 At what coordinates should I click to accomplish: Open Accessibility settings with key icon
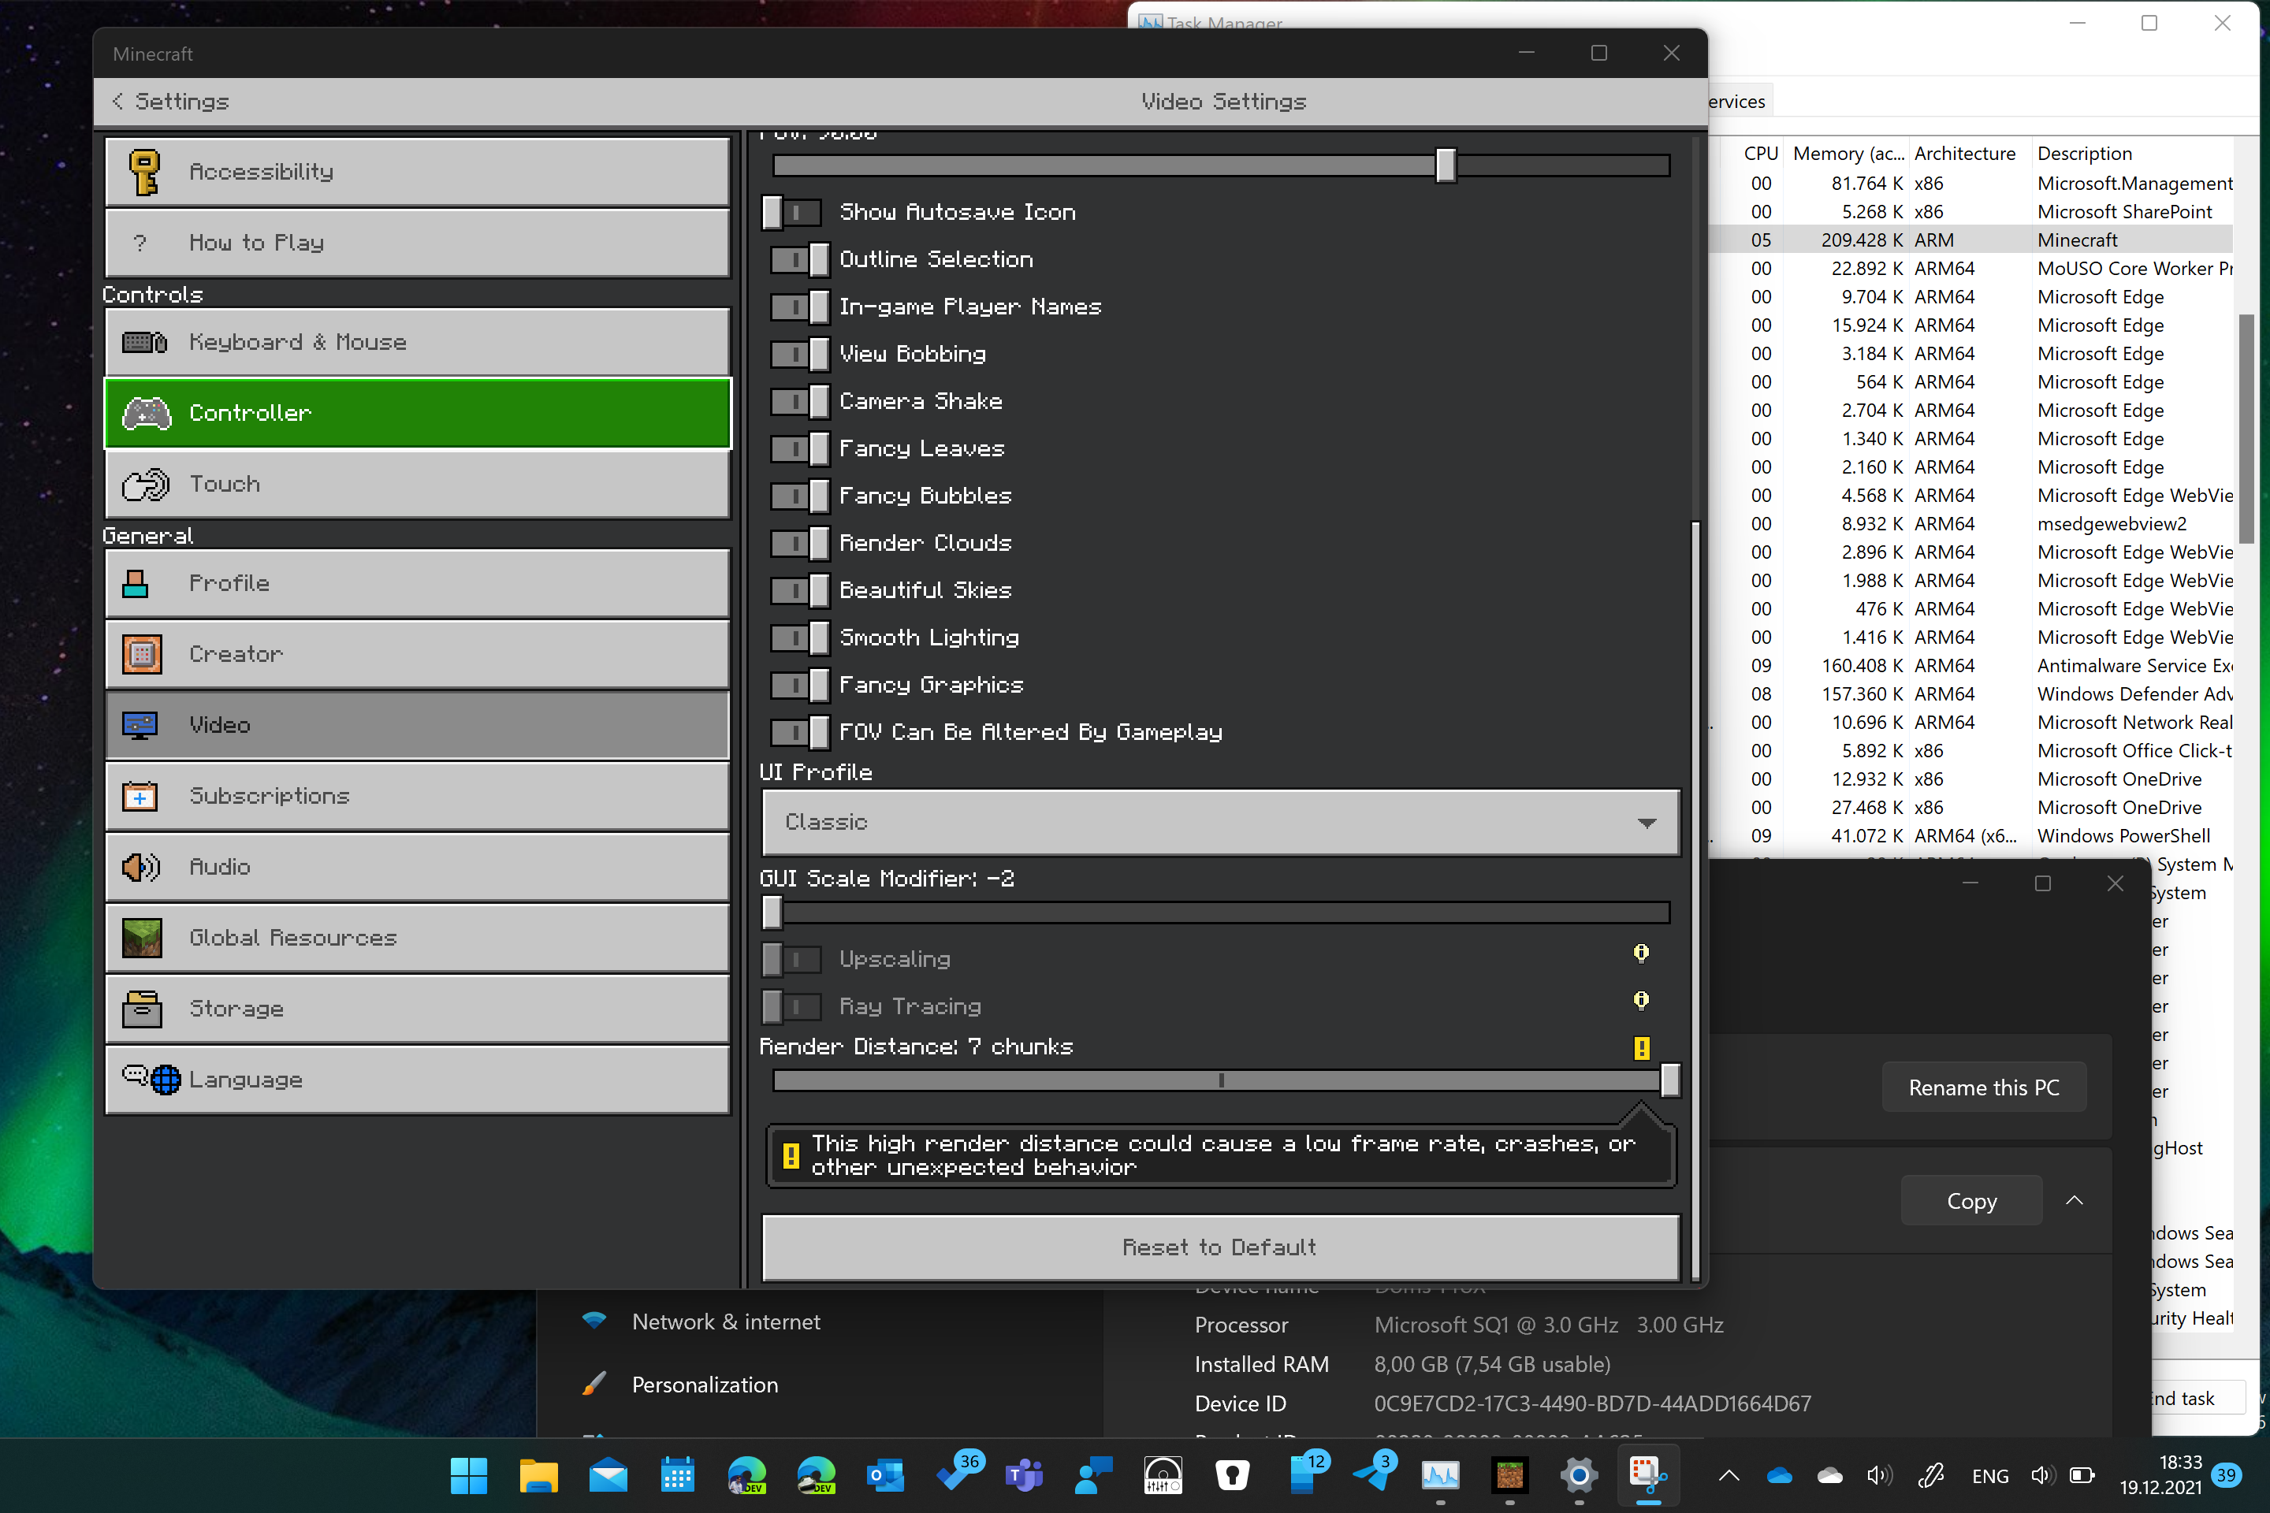[x=416, y=172]
